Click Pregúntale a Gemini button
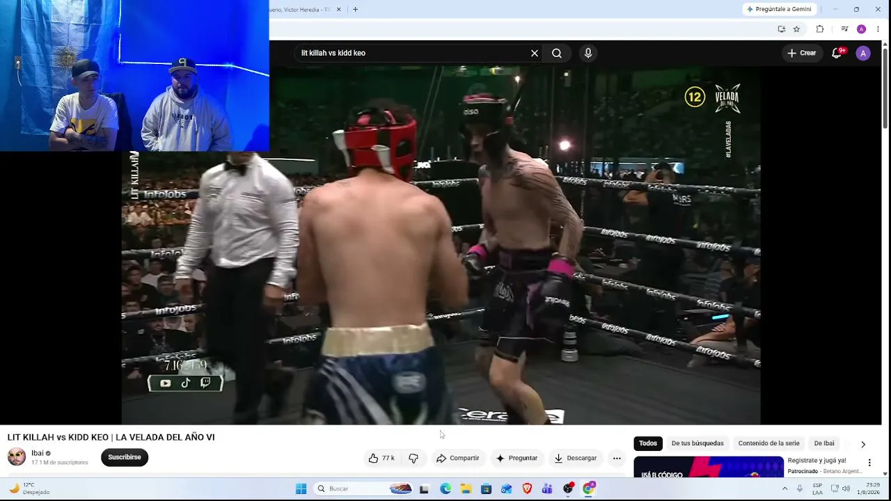The image size is (891, 501). tap(779, 9)
